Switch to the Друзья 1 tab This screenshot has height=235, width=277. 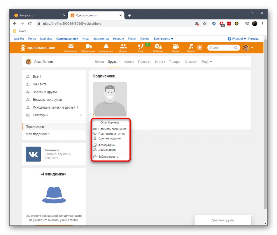coord(114,62)
